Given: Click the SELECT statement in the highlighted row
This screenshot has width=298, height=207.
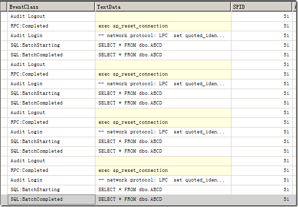Looking at the screenshot, I should (x=130, y=199).
